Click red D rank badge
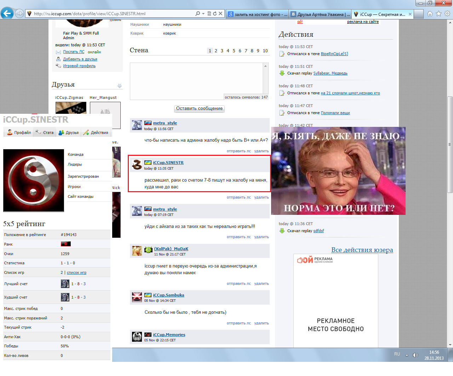Screen dimensions: 453x376 pyautogui.click(x=66, y=244)
